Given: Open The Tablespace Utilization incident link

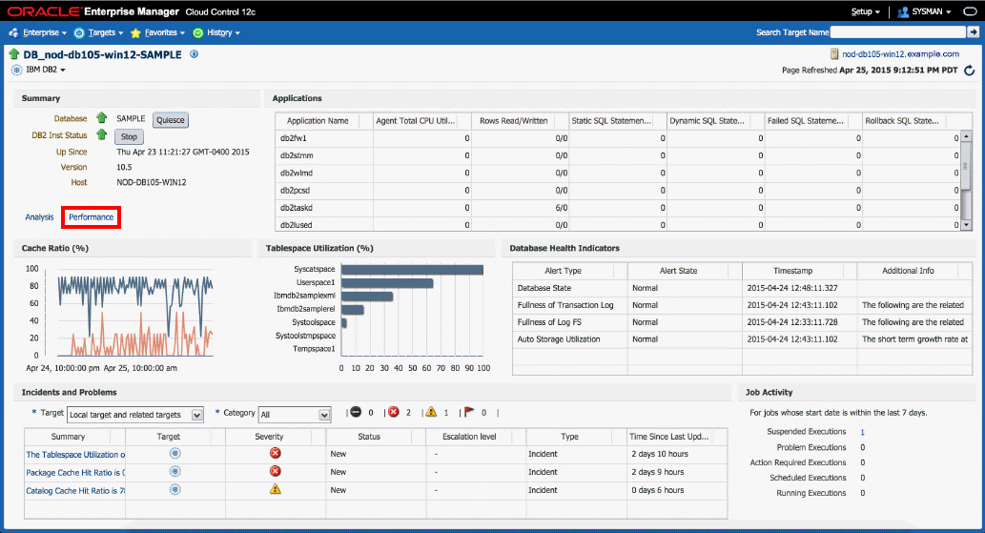Looking at the screenshot, I should tap(75, 455).
